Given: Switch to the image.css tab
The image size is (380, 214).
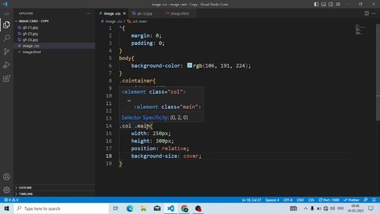Looking at the screenshot, I should pyautogui.click(x=112, y=13).
